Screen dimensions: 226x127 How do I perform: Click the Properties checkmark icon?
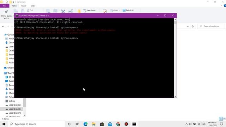[105, 11]
